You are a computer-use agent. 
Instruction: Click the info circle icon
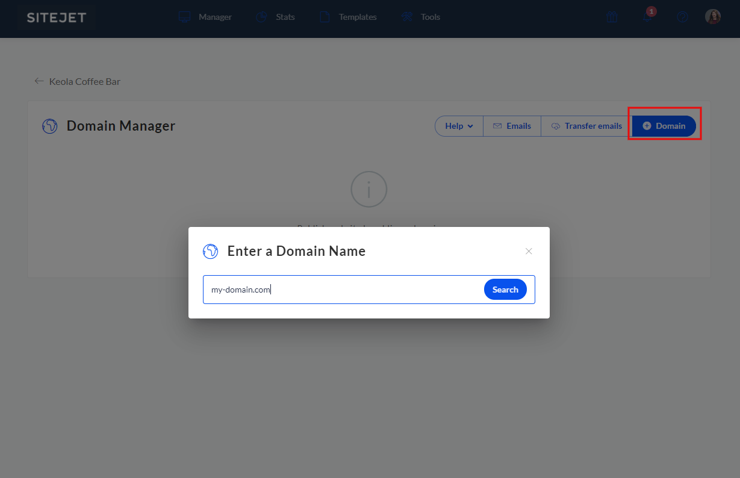368,190
